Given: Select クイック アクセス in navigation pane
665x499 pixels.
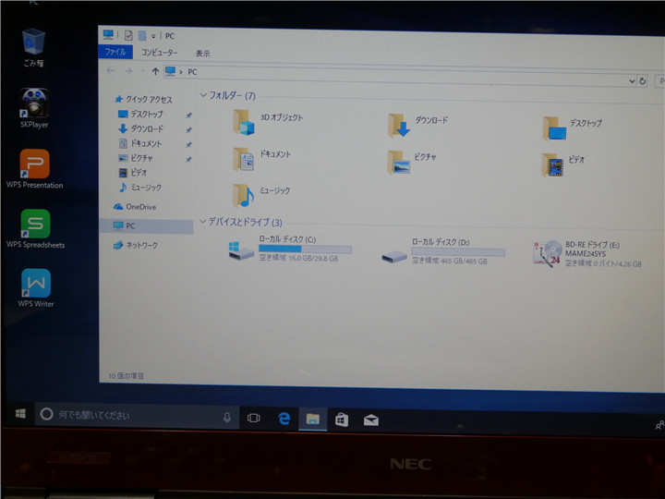Looking at the screenshot, I should (x=143, y=99).
